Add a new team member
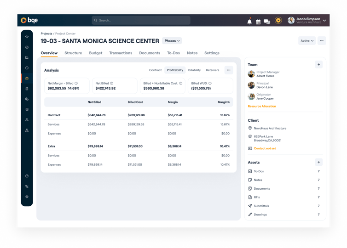Image resolution: width=347 pixels, height=248 pixels. pyautogui.click(x=318, y=64)
